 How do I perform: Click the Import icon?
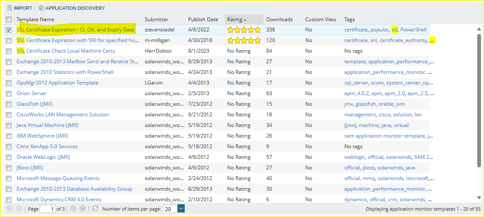[10, 8]
